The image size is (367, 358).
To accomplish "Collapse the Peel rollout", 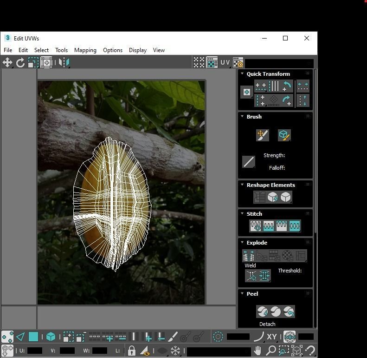I will pos(242,293).
